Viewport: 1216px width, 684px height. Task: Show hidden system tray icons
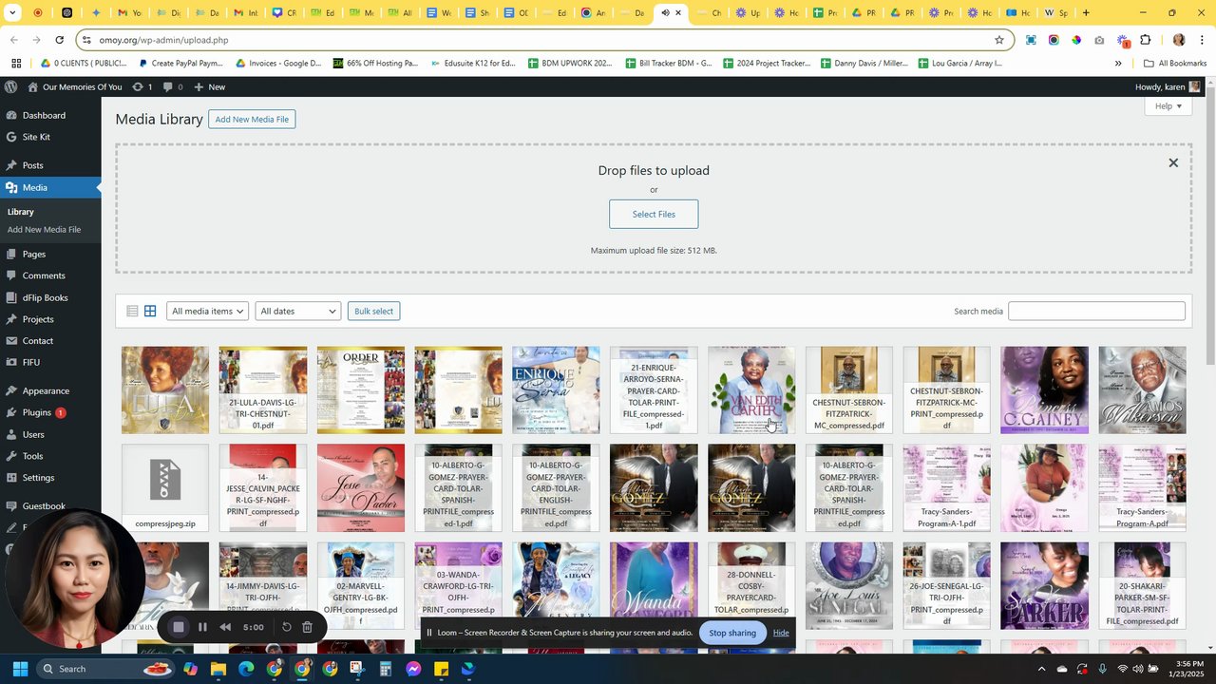[1041, 669]
